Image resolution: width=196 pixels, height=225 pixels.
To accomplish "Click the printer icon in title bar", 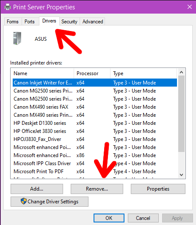I will tap(8, 7).
